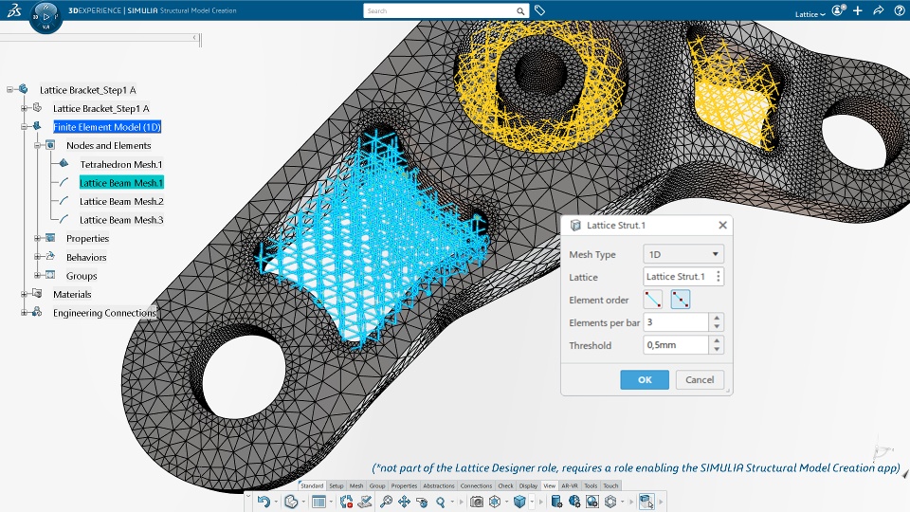Open the Lattice user menu dropdown
The image size is (910, 512).
click(x=810, y=14)
